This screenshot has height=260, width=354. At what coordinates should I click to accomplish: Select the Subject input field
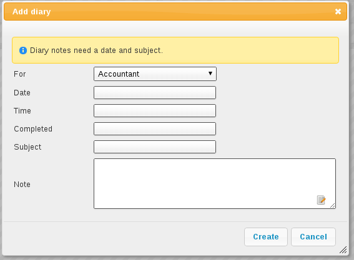[155, 147]
